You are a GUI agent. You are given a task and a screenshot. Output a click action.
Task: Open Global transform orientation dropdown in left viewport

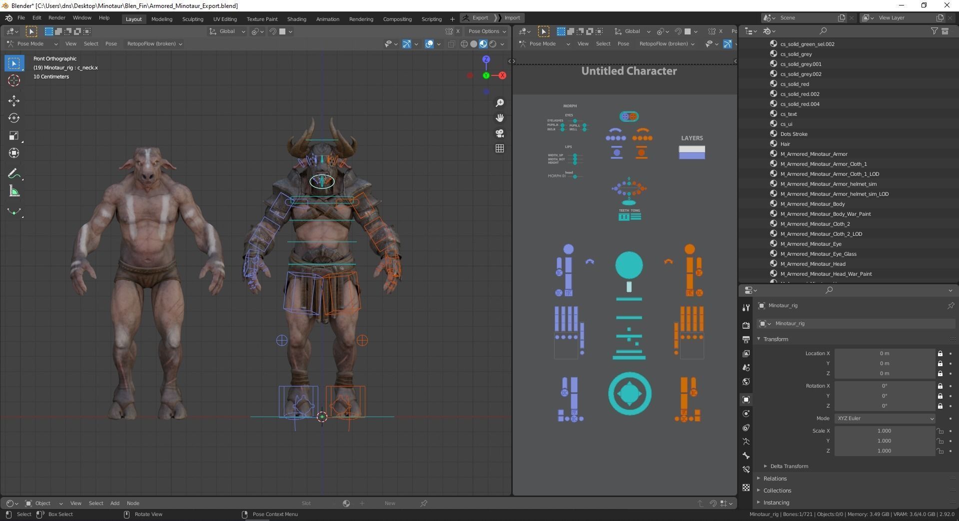(x=227, y=31)
